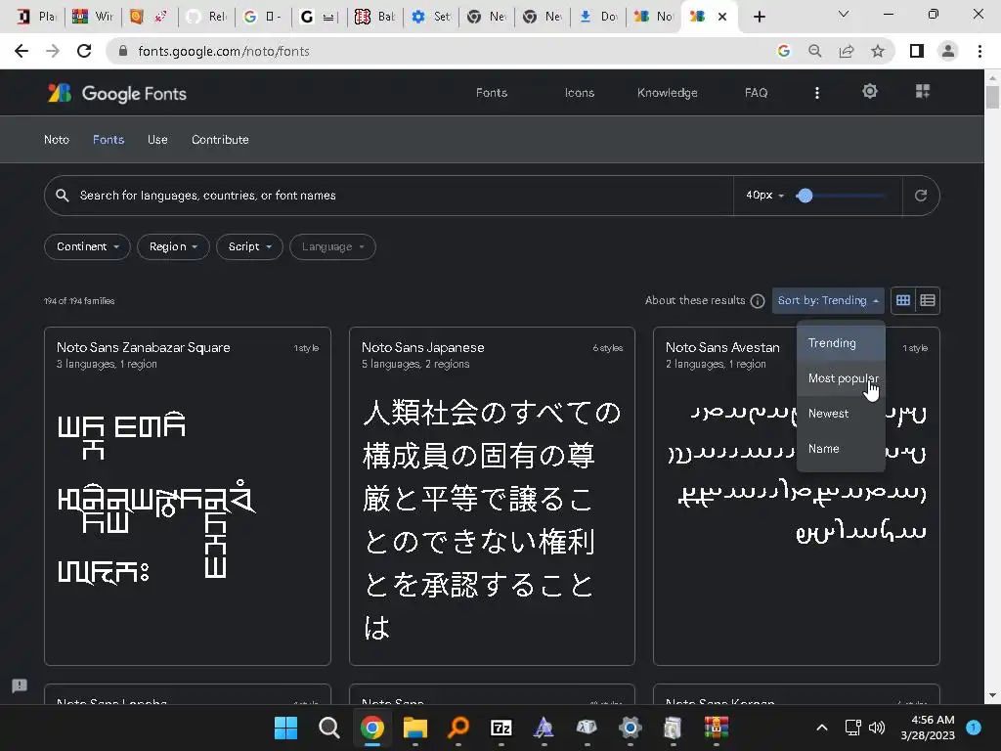1001x751 pixels.
Task: Go back with the browser back arrow
Action: tap(22, 51)
